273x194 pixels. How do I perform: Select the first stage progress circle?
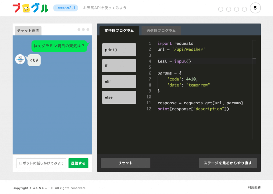point(220,9)
